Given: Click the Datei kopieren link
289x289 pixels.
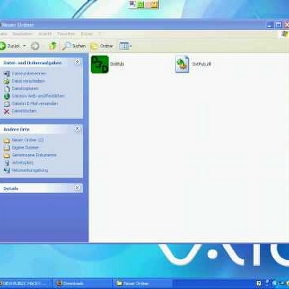Looking at the screenshot, I should [x=25, y=89].
